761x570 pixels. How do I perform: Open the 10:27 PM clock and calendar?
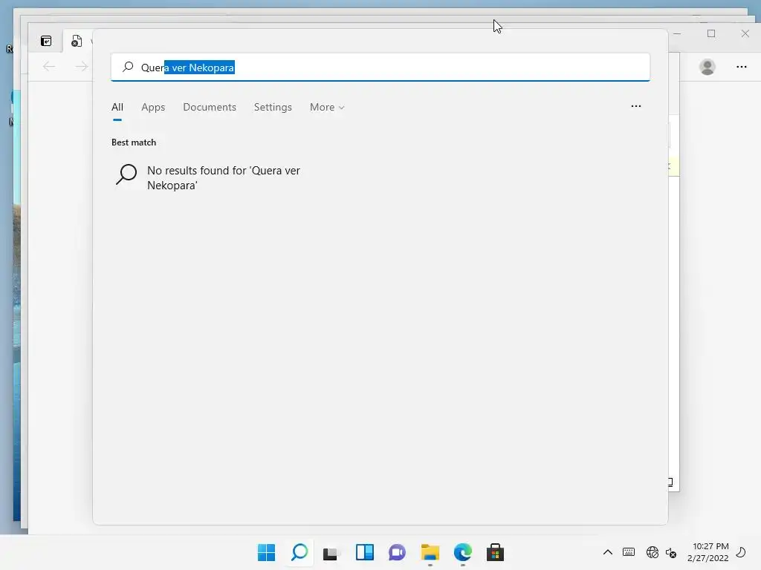708,552
